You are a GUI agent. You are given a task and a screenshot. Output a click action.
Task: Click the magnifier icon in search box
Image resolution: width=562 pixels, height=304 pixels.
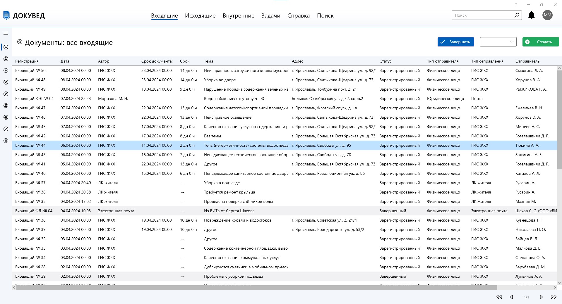coord(517,15)
